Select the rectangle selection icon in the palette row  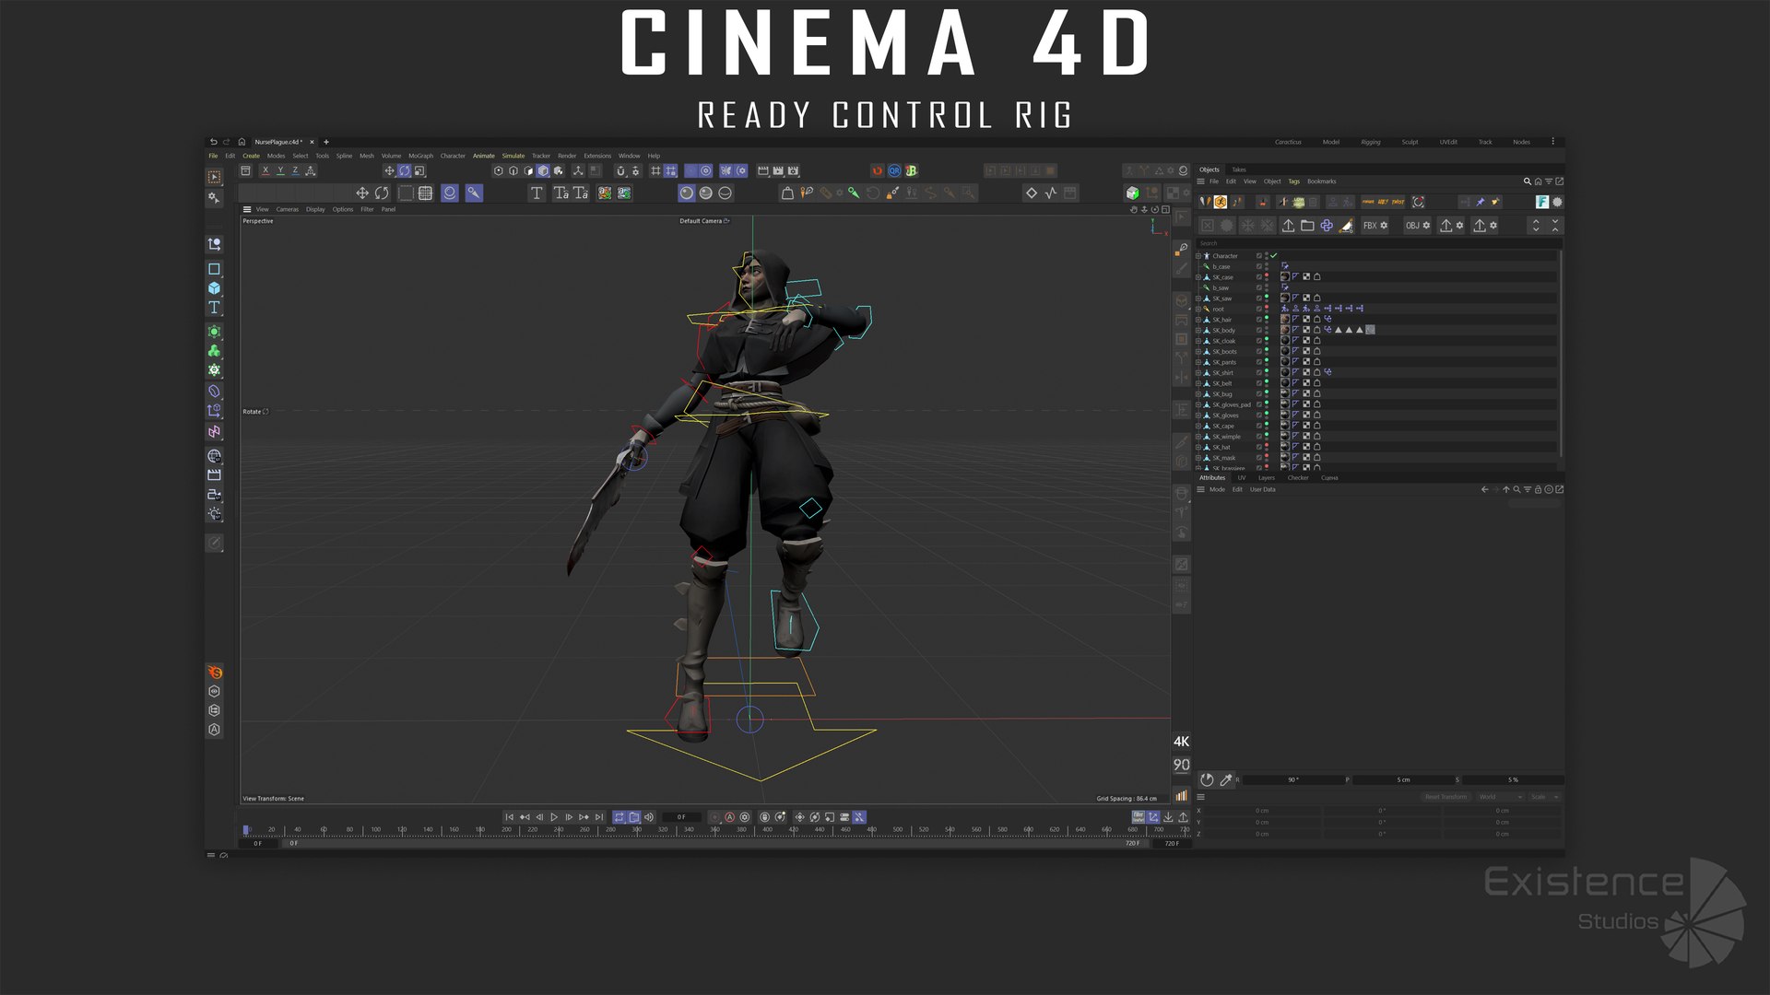pyautogui.click(x=406, y=193)
